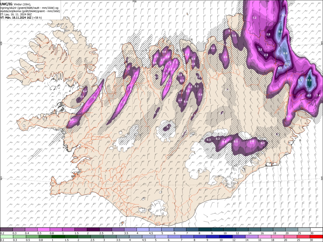
Task: Click the "20W" longitude label
Action: (x=134, y=1)
